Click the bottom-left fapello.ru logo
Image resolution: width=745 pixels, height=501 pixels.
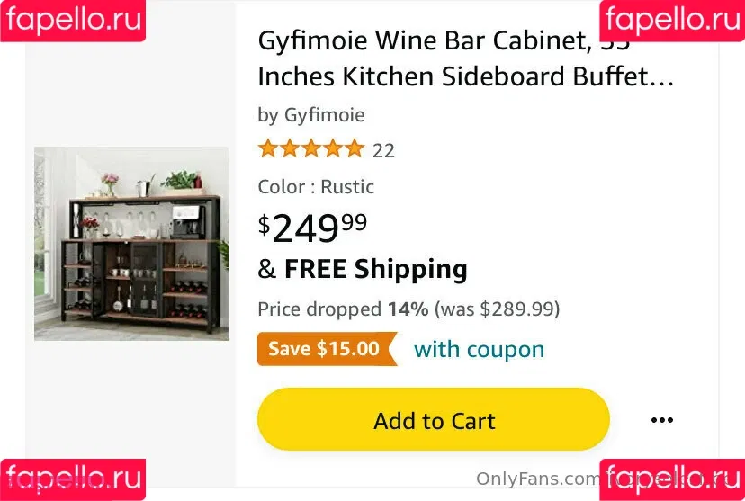coord(72,479)
